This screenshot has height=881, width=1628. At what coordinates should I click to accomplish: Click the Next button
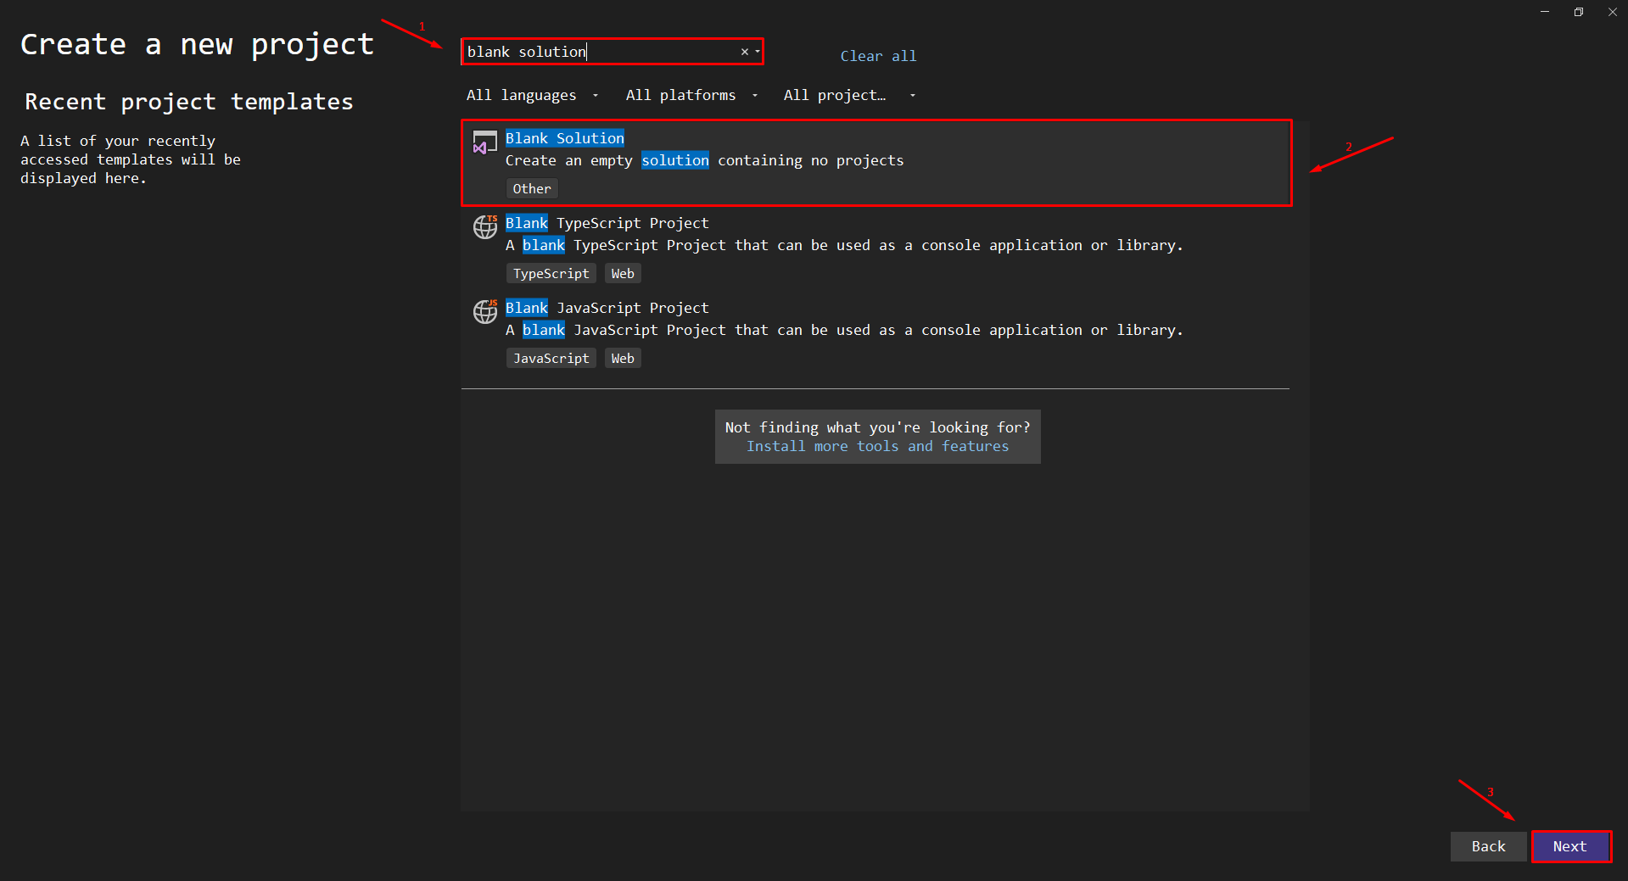tap(1570, 846)
